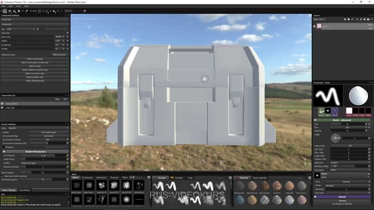Adjust the Stencil opacity slider
Image resolution: width=374 pixels, height=210 pixels.
coord(43,172)
